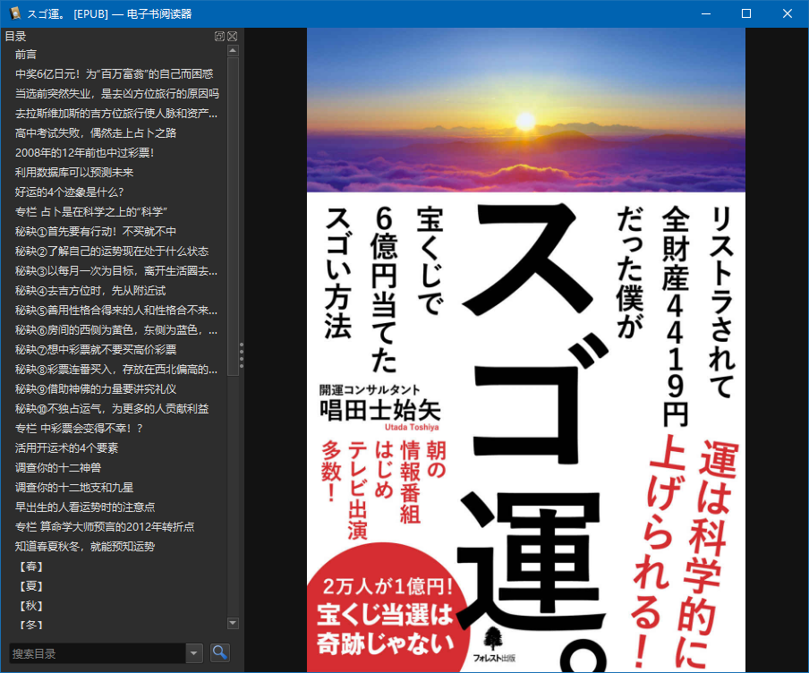809x673 pixels.
Task: Float the 目录 panel with undock icon
Action: [x=219, y=36]
